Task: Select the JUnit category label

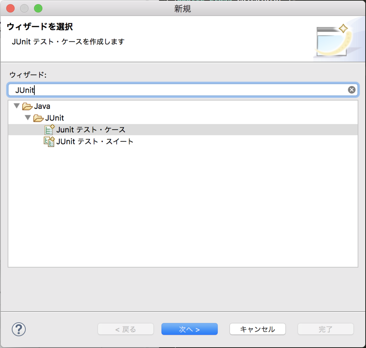Action: [54, 118]
